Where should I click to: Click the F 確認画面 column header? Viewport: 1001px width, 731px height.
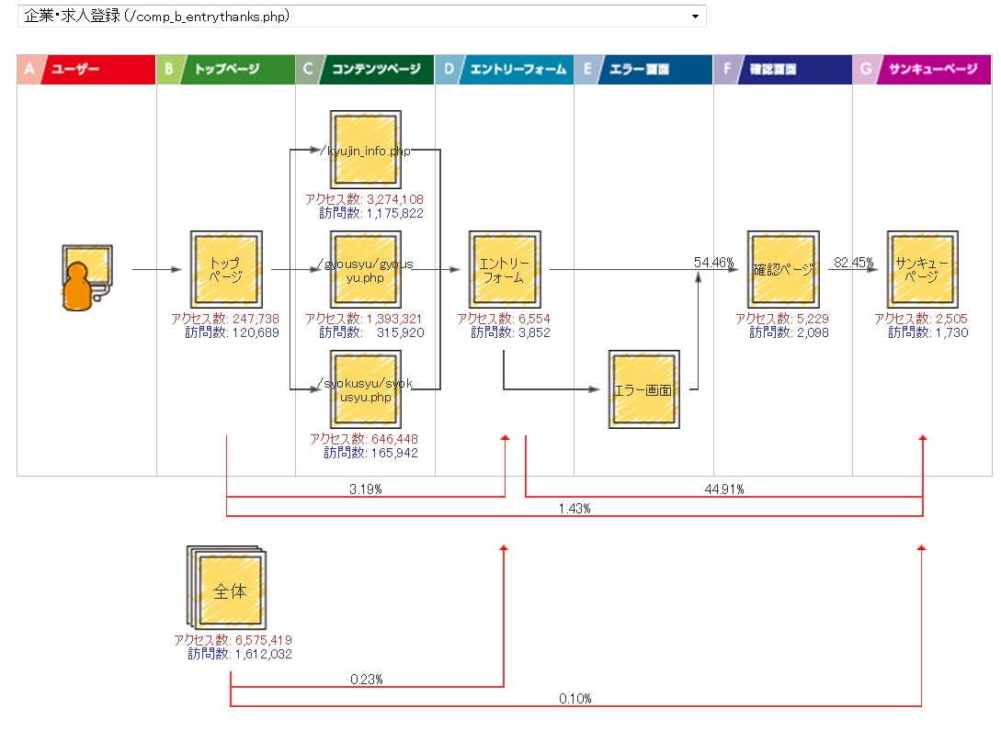[x=782, y=70]
